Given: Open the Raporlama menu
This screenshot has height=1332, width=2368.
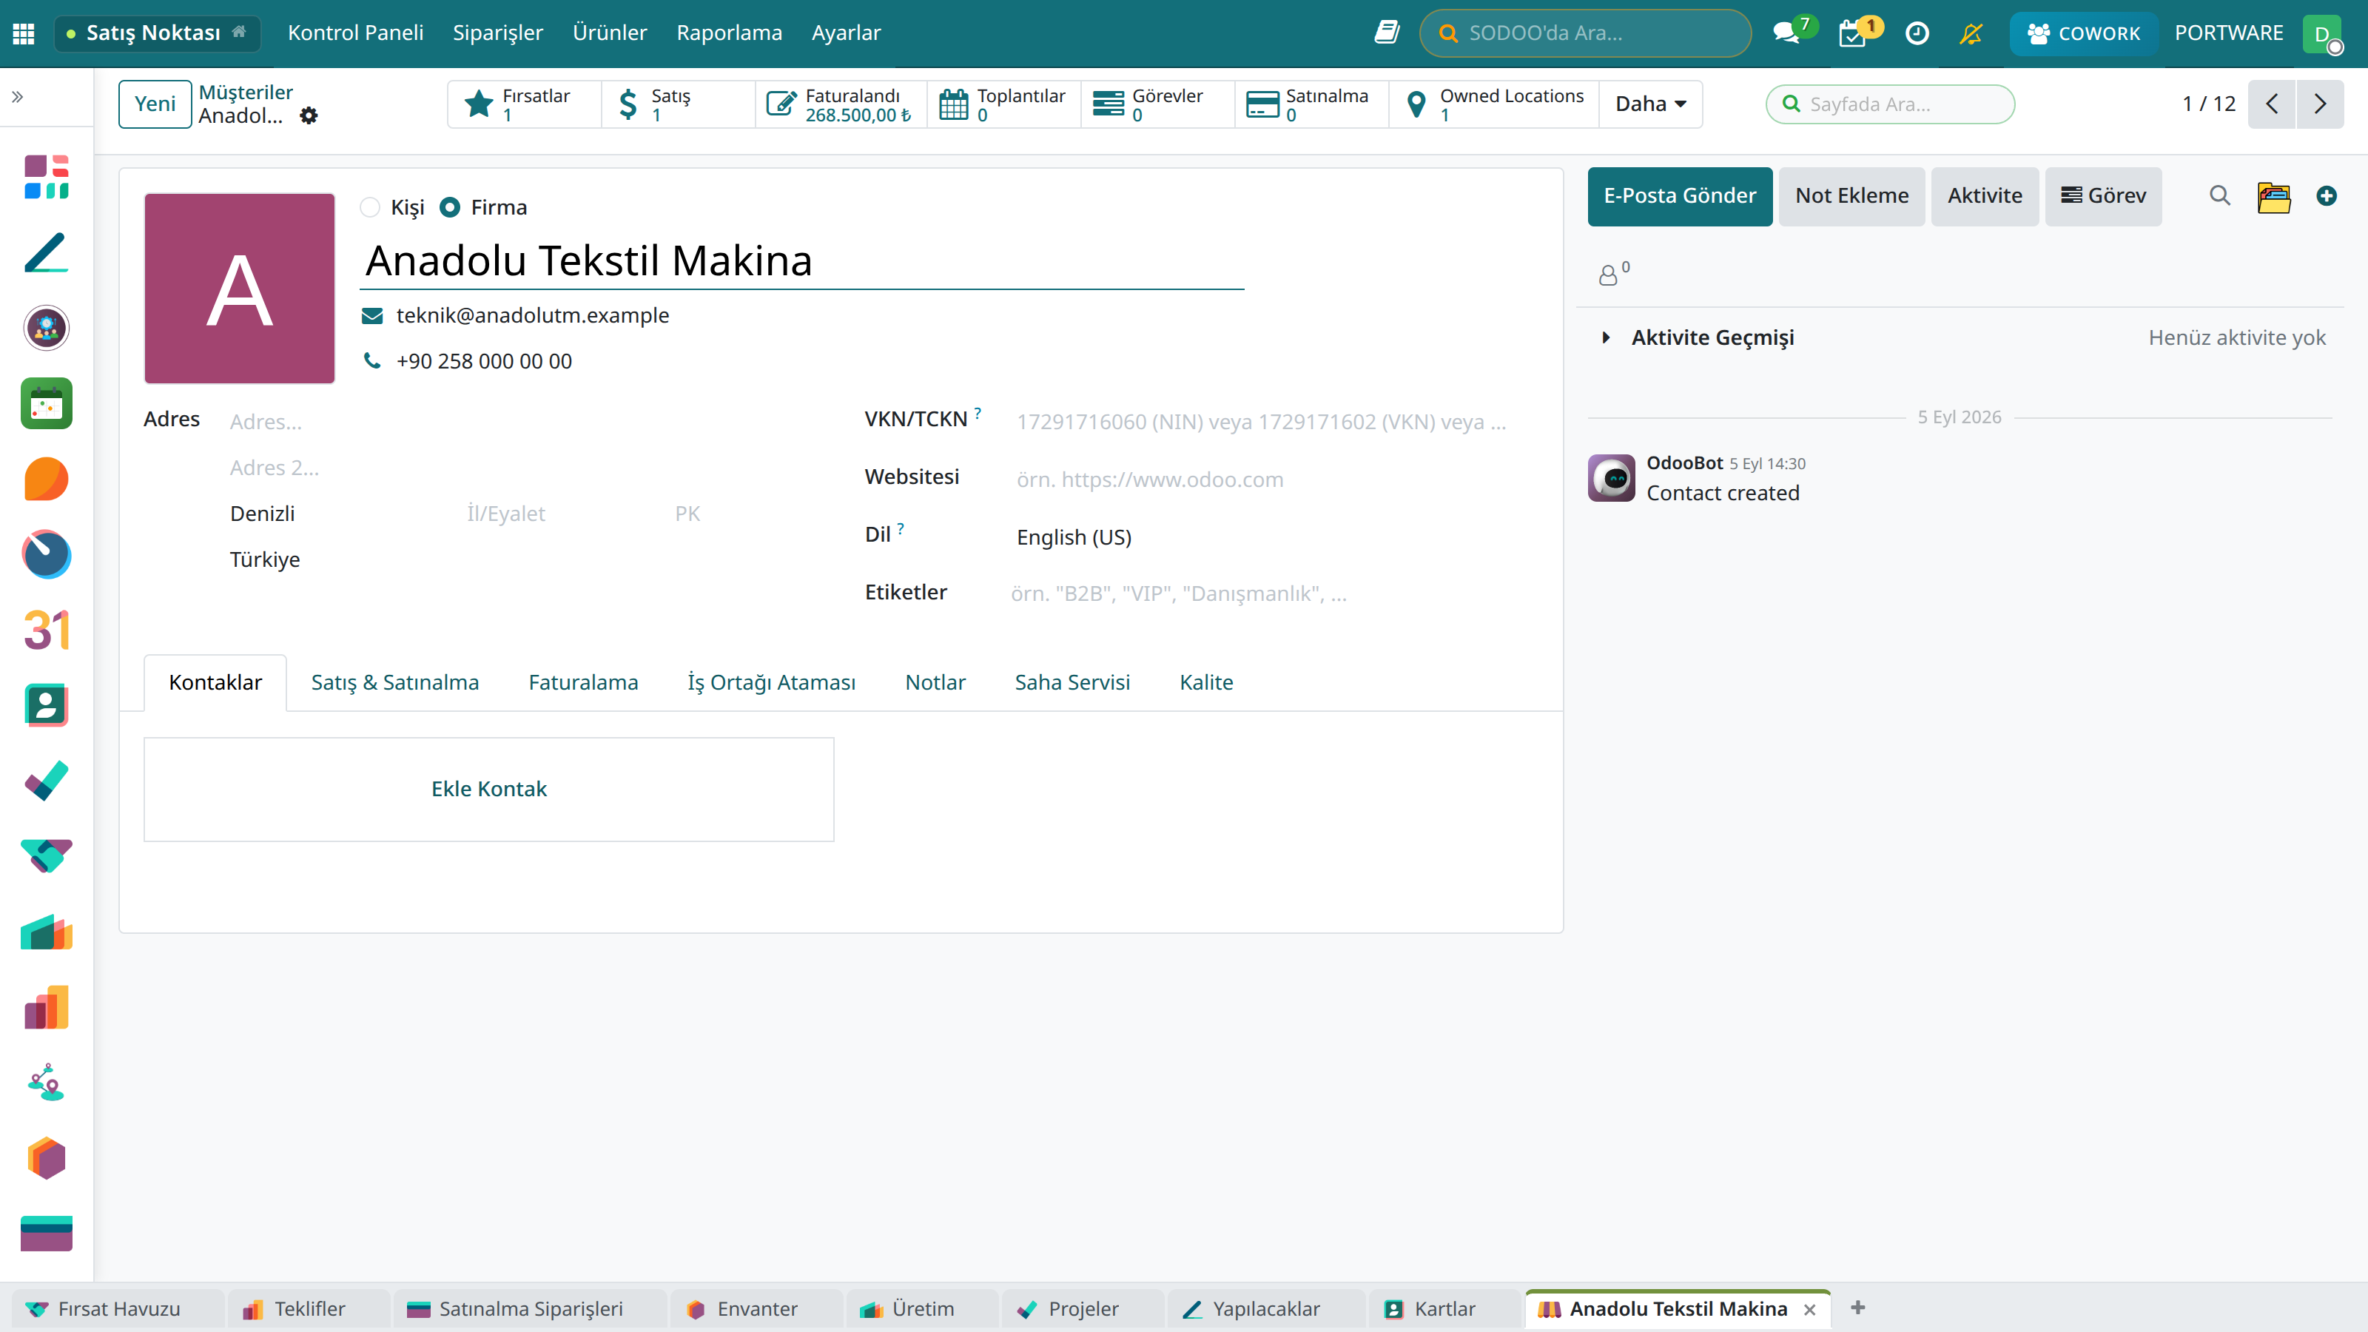Looking at the screenshot, I should click(x=729, y=33).
